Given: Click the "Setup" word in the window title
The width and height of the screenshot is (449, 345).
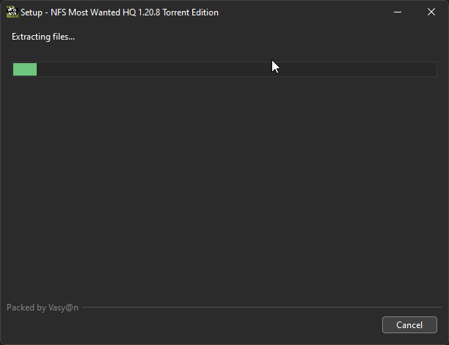Looking at the screenshot, I should pos(32,12).
